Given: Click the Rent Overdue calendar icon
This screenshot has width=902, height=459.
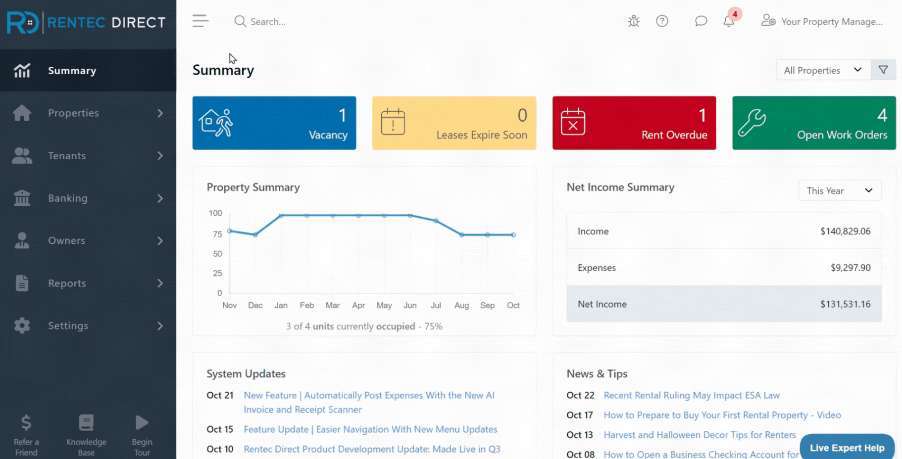Looking at the screenshot, I should tap(573, 122).
